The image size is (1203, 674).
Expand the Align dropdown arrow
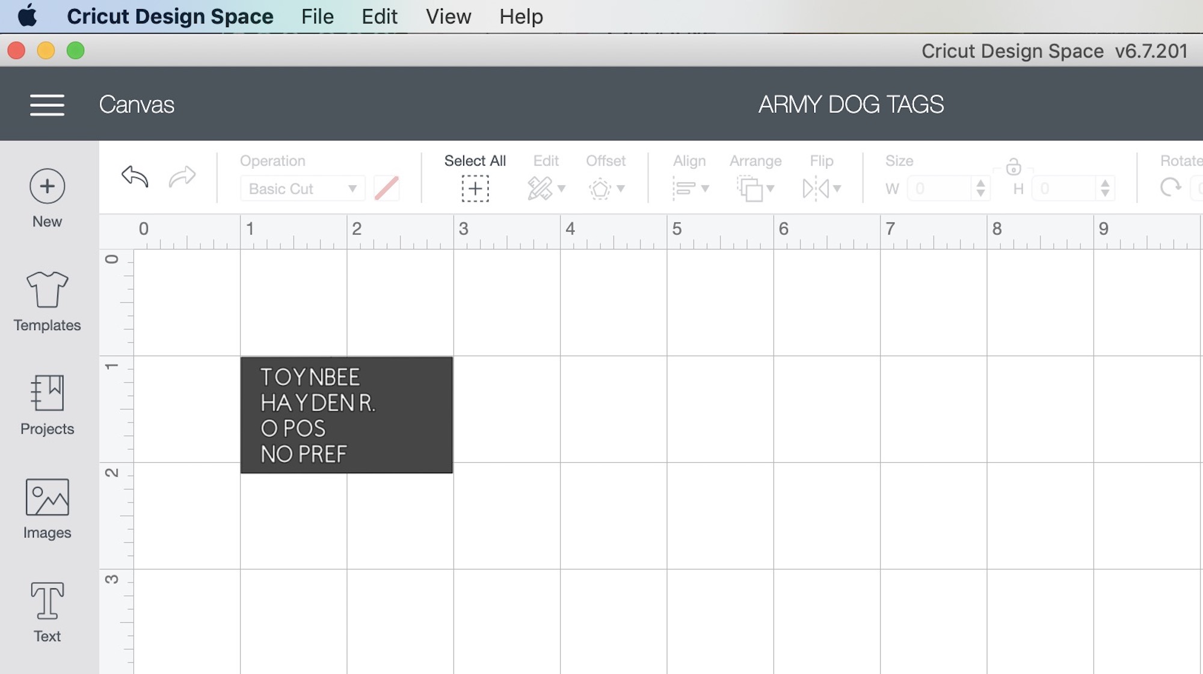[705, 189]
